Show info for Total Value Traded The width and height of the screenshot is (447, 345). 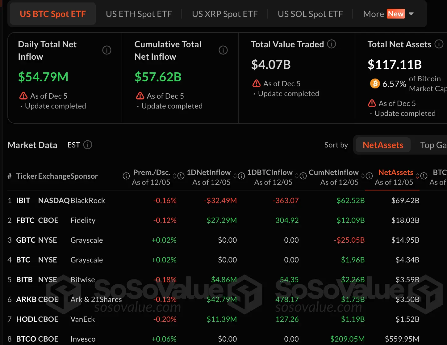(x=332, y=44)
